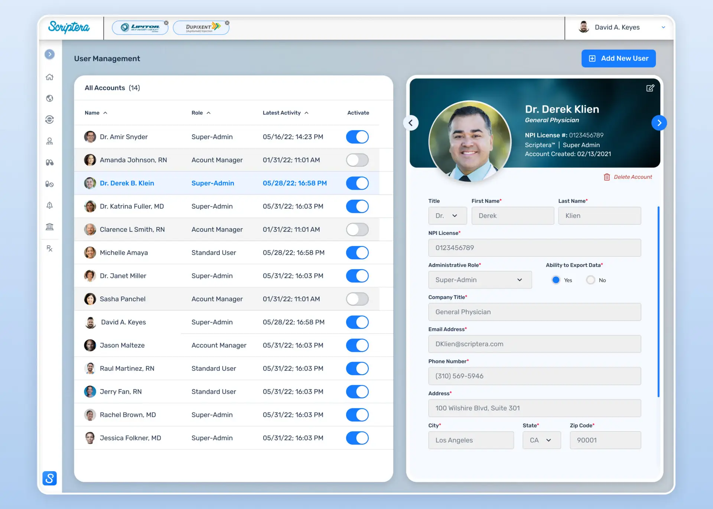
Task: Deactivate Michelle Amaya's account toggle
Action: [357, 253]
